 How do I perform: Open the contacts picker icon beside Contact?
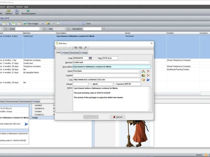coord(143,75)
